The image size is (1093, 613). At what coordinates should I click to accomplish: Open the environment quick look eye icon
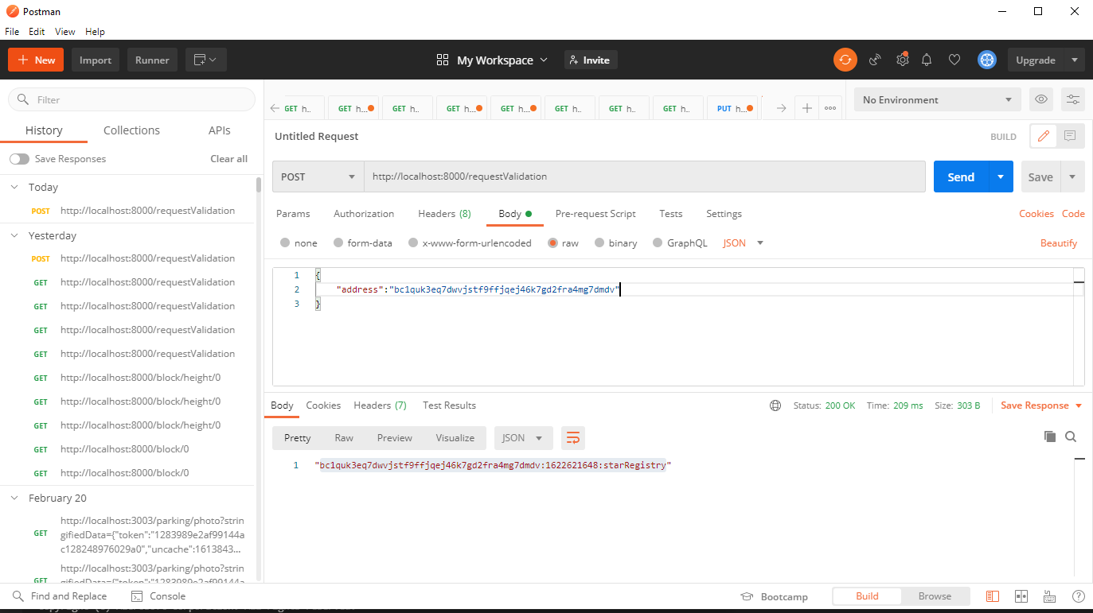click(1040, 99)
